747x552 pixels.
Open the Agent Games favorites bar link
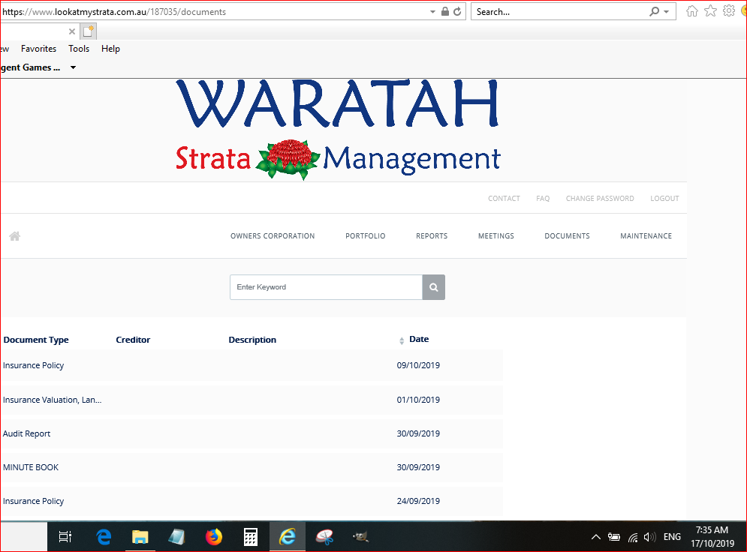[31, 67]
